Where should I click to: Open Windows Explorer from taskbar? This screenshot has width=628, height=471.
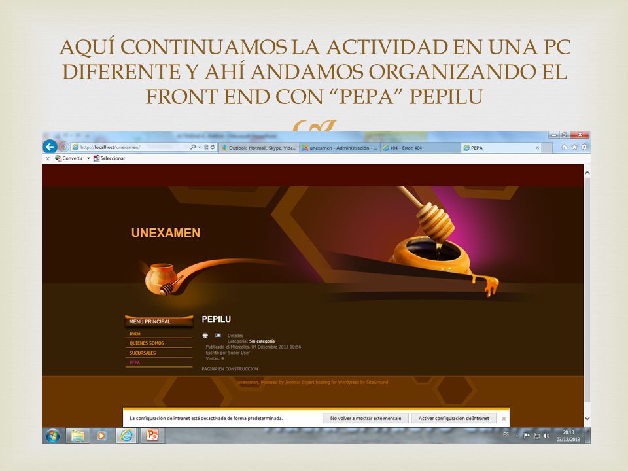click(x=77, y=436)
